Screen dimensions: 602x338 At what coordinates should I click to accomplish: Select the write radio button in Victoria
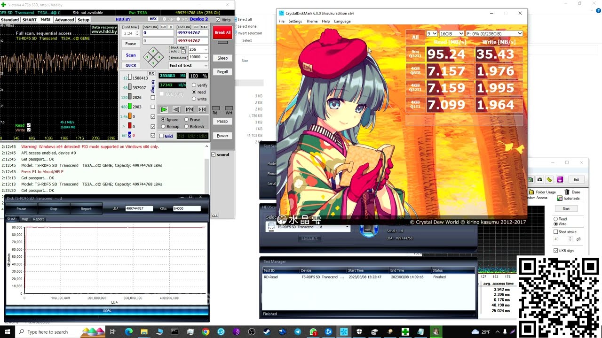point(194,99)
